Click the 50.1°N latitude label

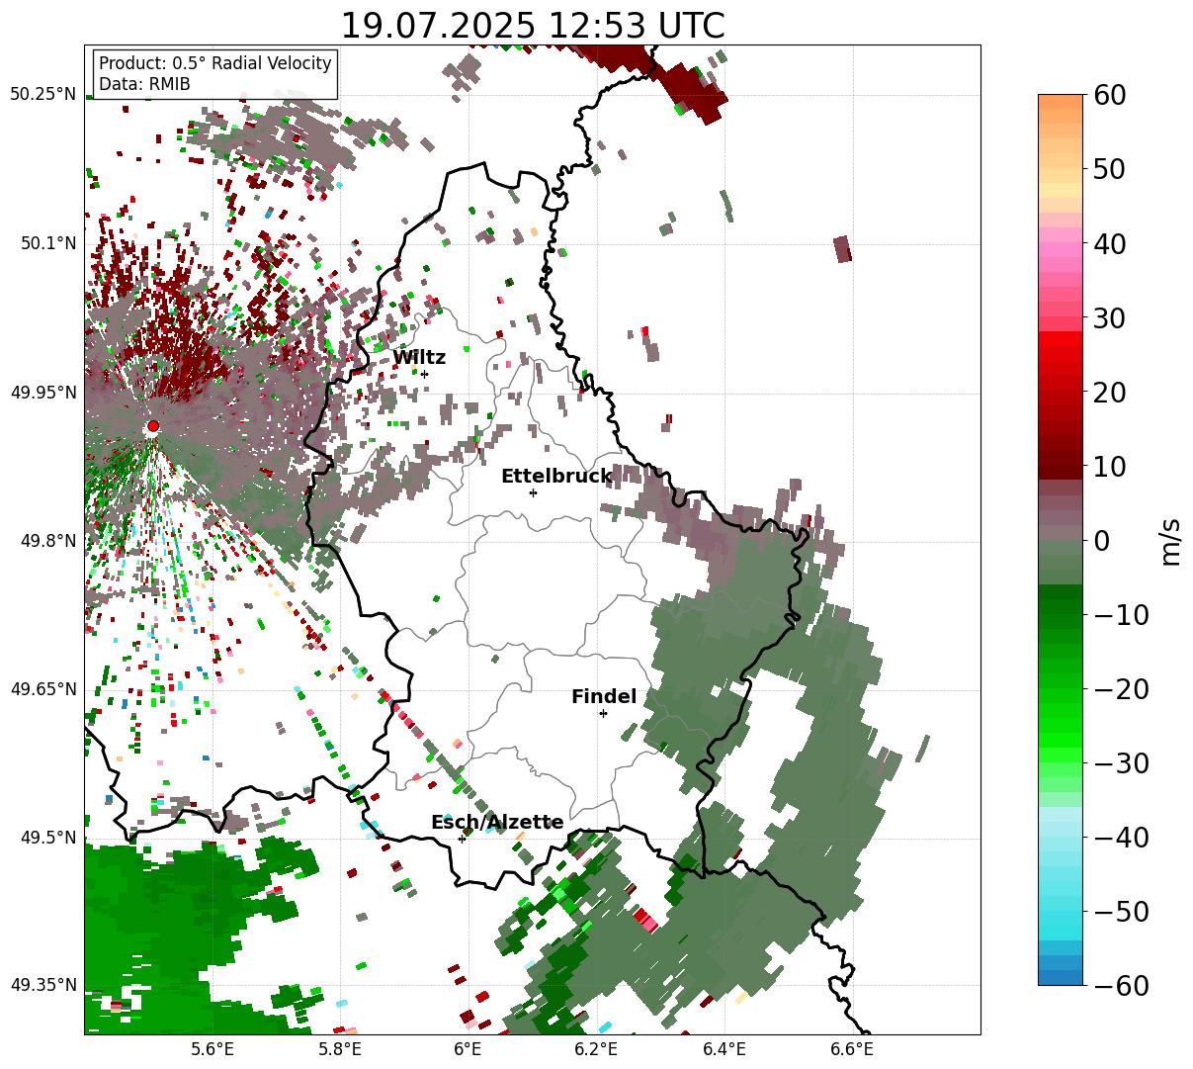47,243
